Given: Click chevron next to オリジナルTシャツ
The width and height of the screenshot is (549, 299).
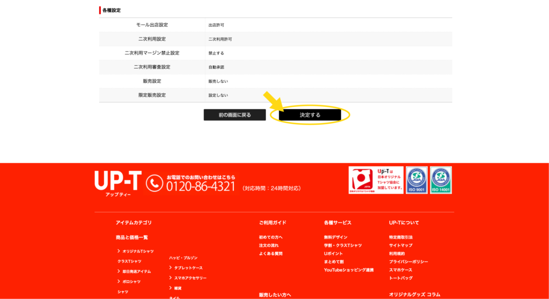Looking at the screenshot, I should click(118, 251).
